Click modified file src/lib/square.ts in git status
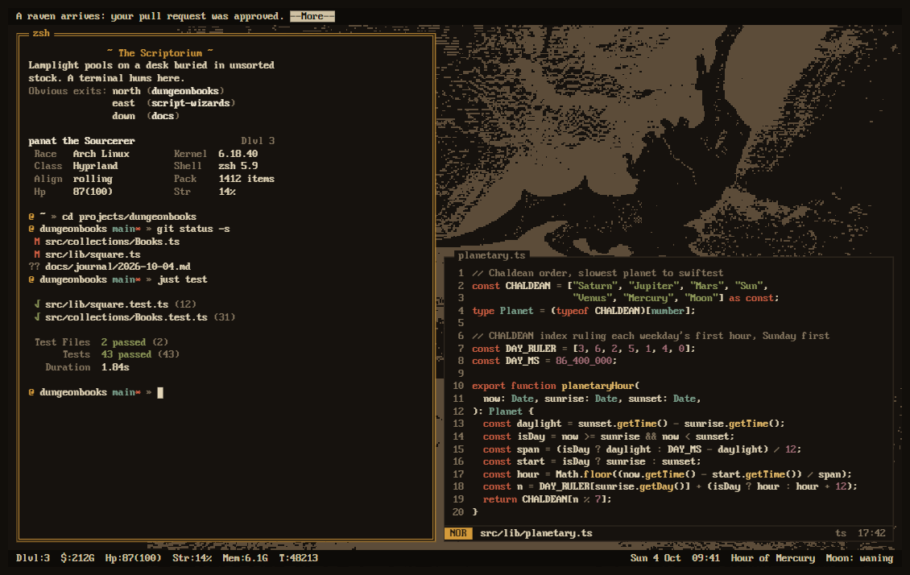This screenshot has width=910, height=575. coord(93,254)
